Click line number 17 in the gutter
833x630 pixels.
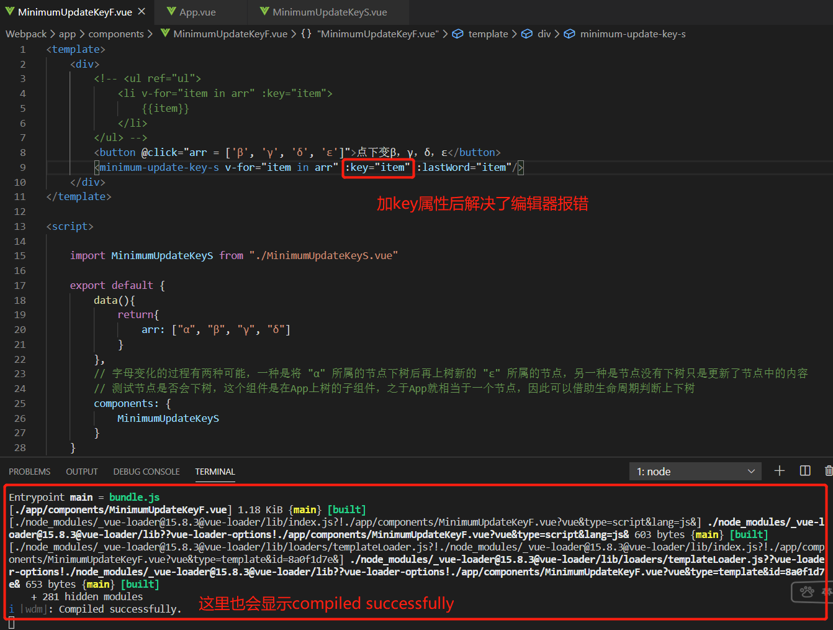pos(20,285)
